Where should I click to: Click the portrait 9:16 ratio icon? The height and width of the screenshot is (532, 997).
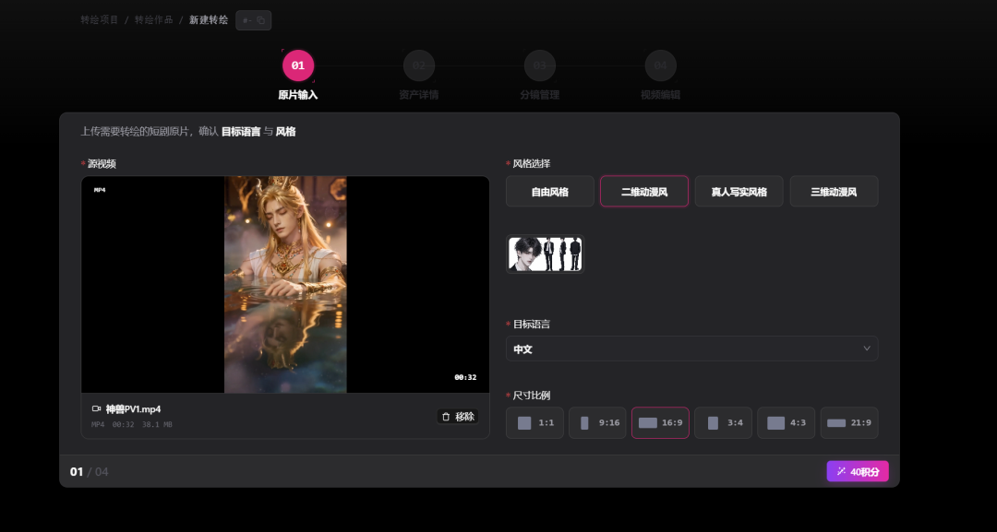[584, 423]
